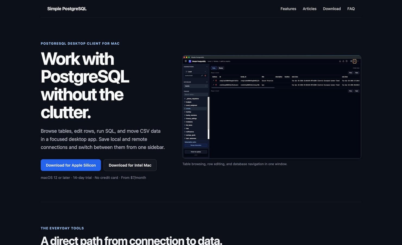Open the heimio database dropdown
Viewport: 402px width, 245px height.
point(196,86)
